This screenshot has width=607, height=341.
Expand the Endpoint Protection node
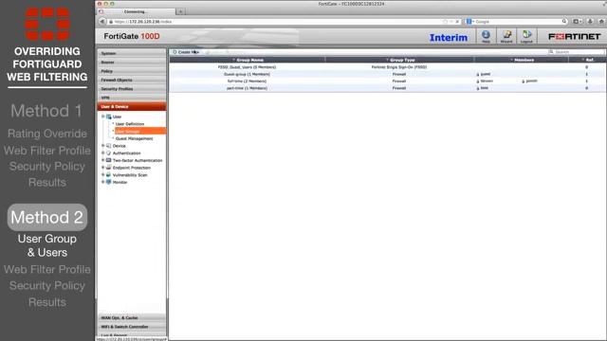click(103, 168)
